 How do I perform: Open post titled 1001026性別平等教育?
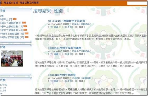click(62, 75)
